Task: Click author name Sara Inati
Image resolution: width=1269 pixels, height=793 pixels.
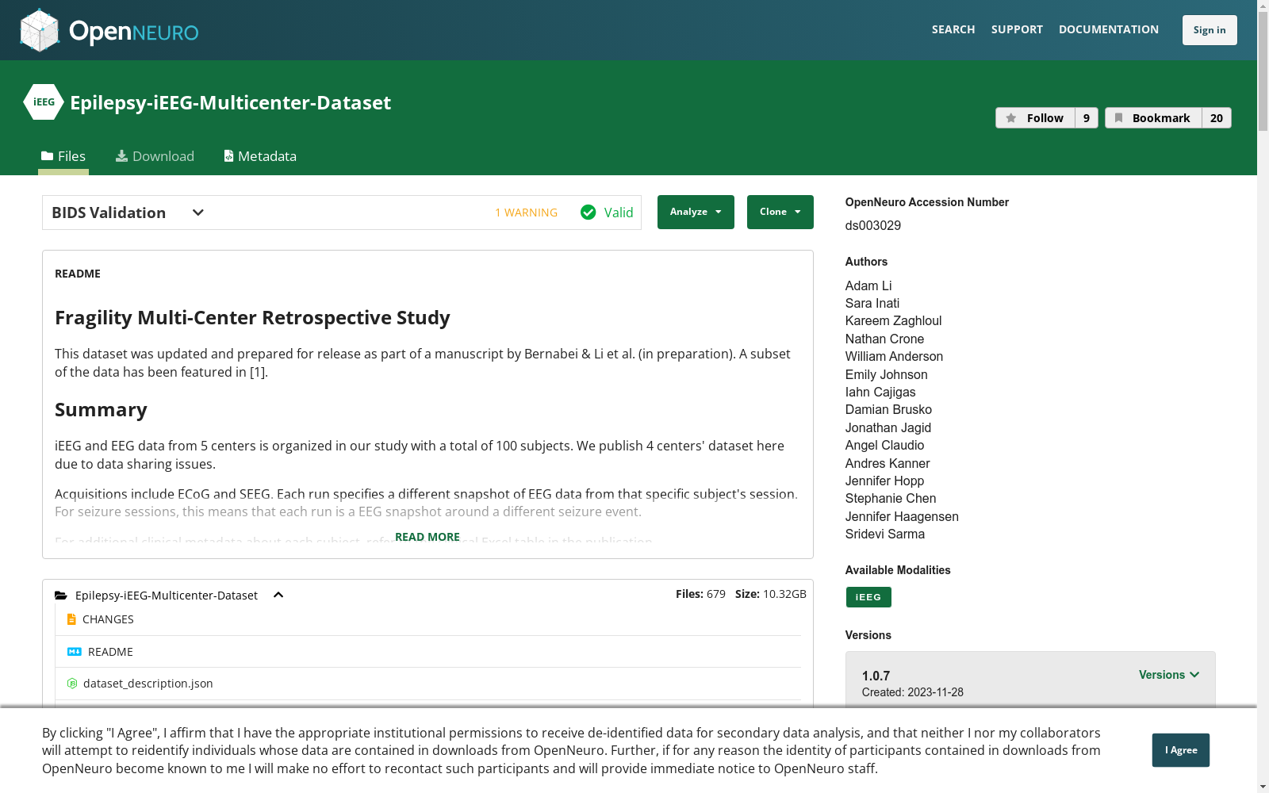Action: (x=872, y=303)
